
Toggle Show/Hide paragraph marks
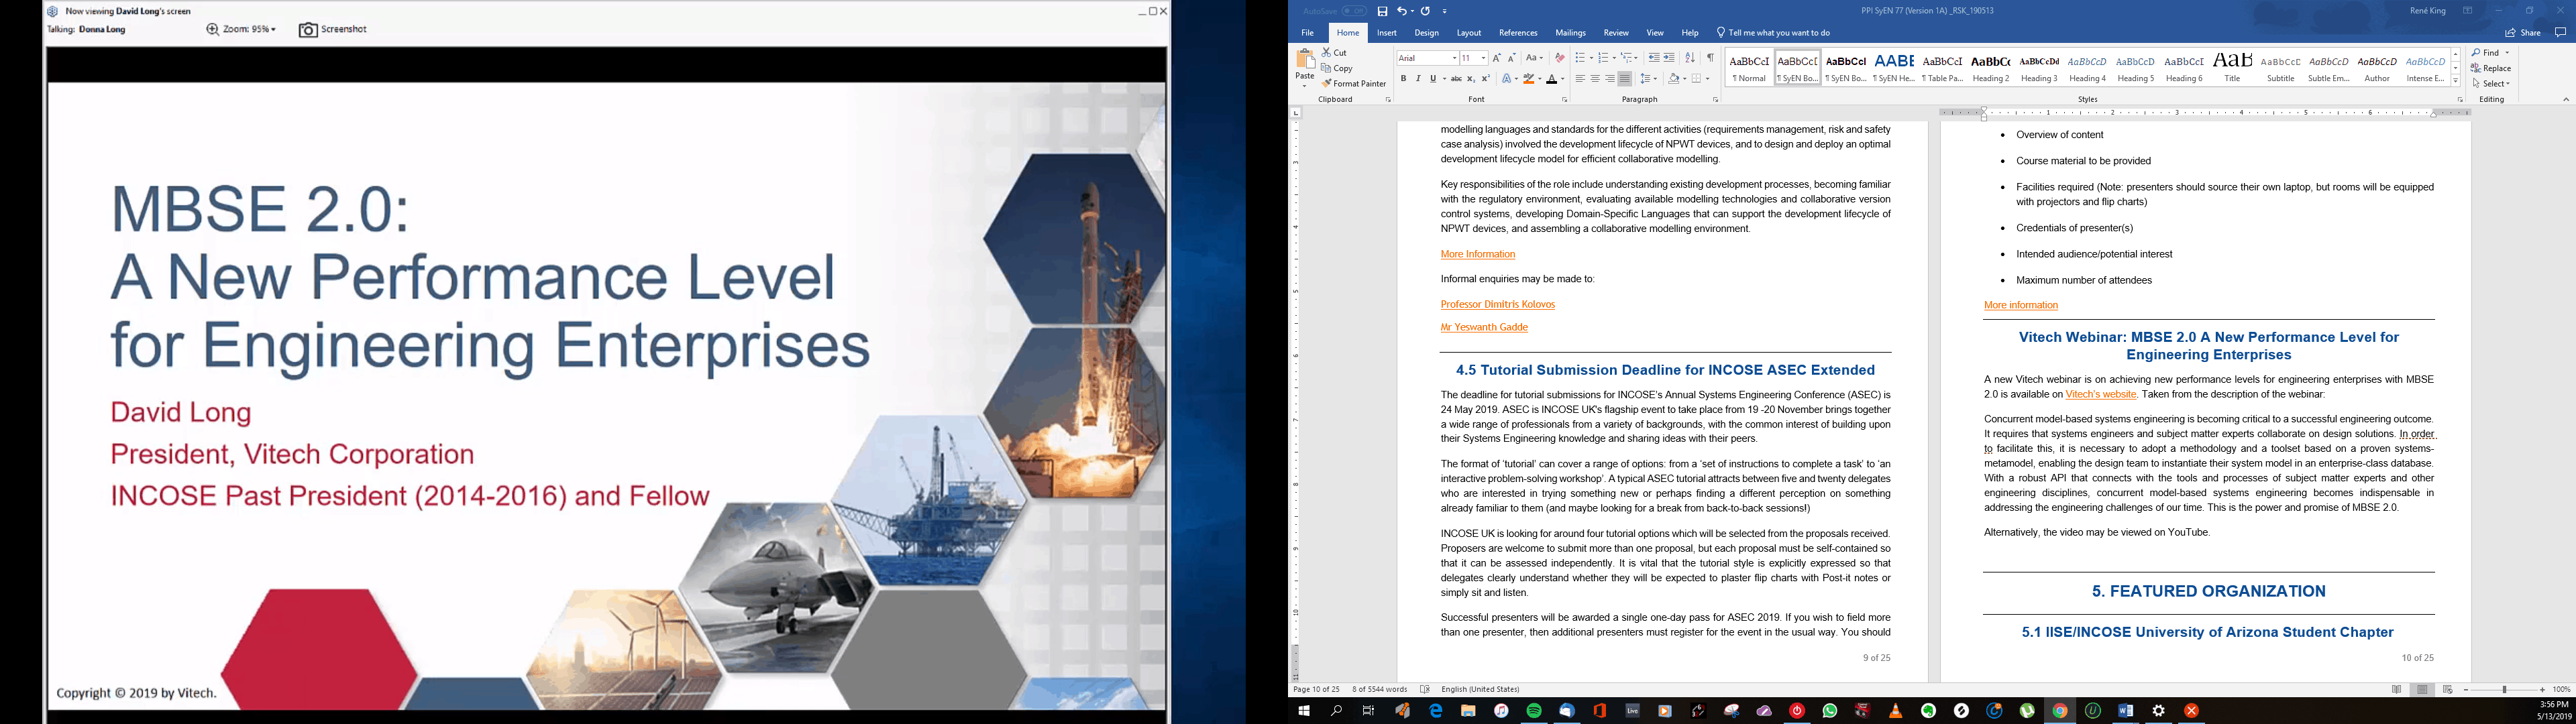pyautogui.click(x=1711, y=58)
